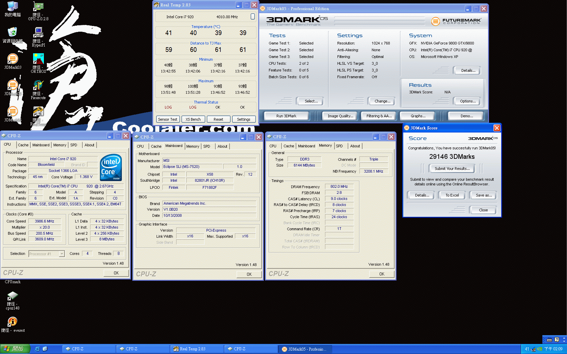
Task: Click Options... under 3DMark05 Results
Action: click(x=468, y=101)
